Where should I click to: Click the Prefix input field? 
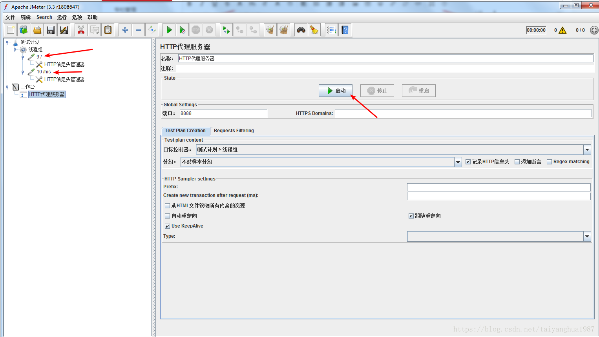click(499, 187)
